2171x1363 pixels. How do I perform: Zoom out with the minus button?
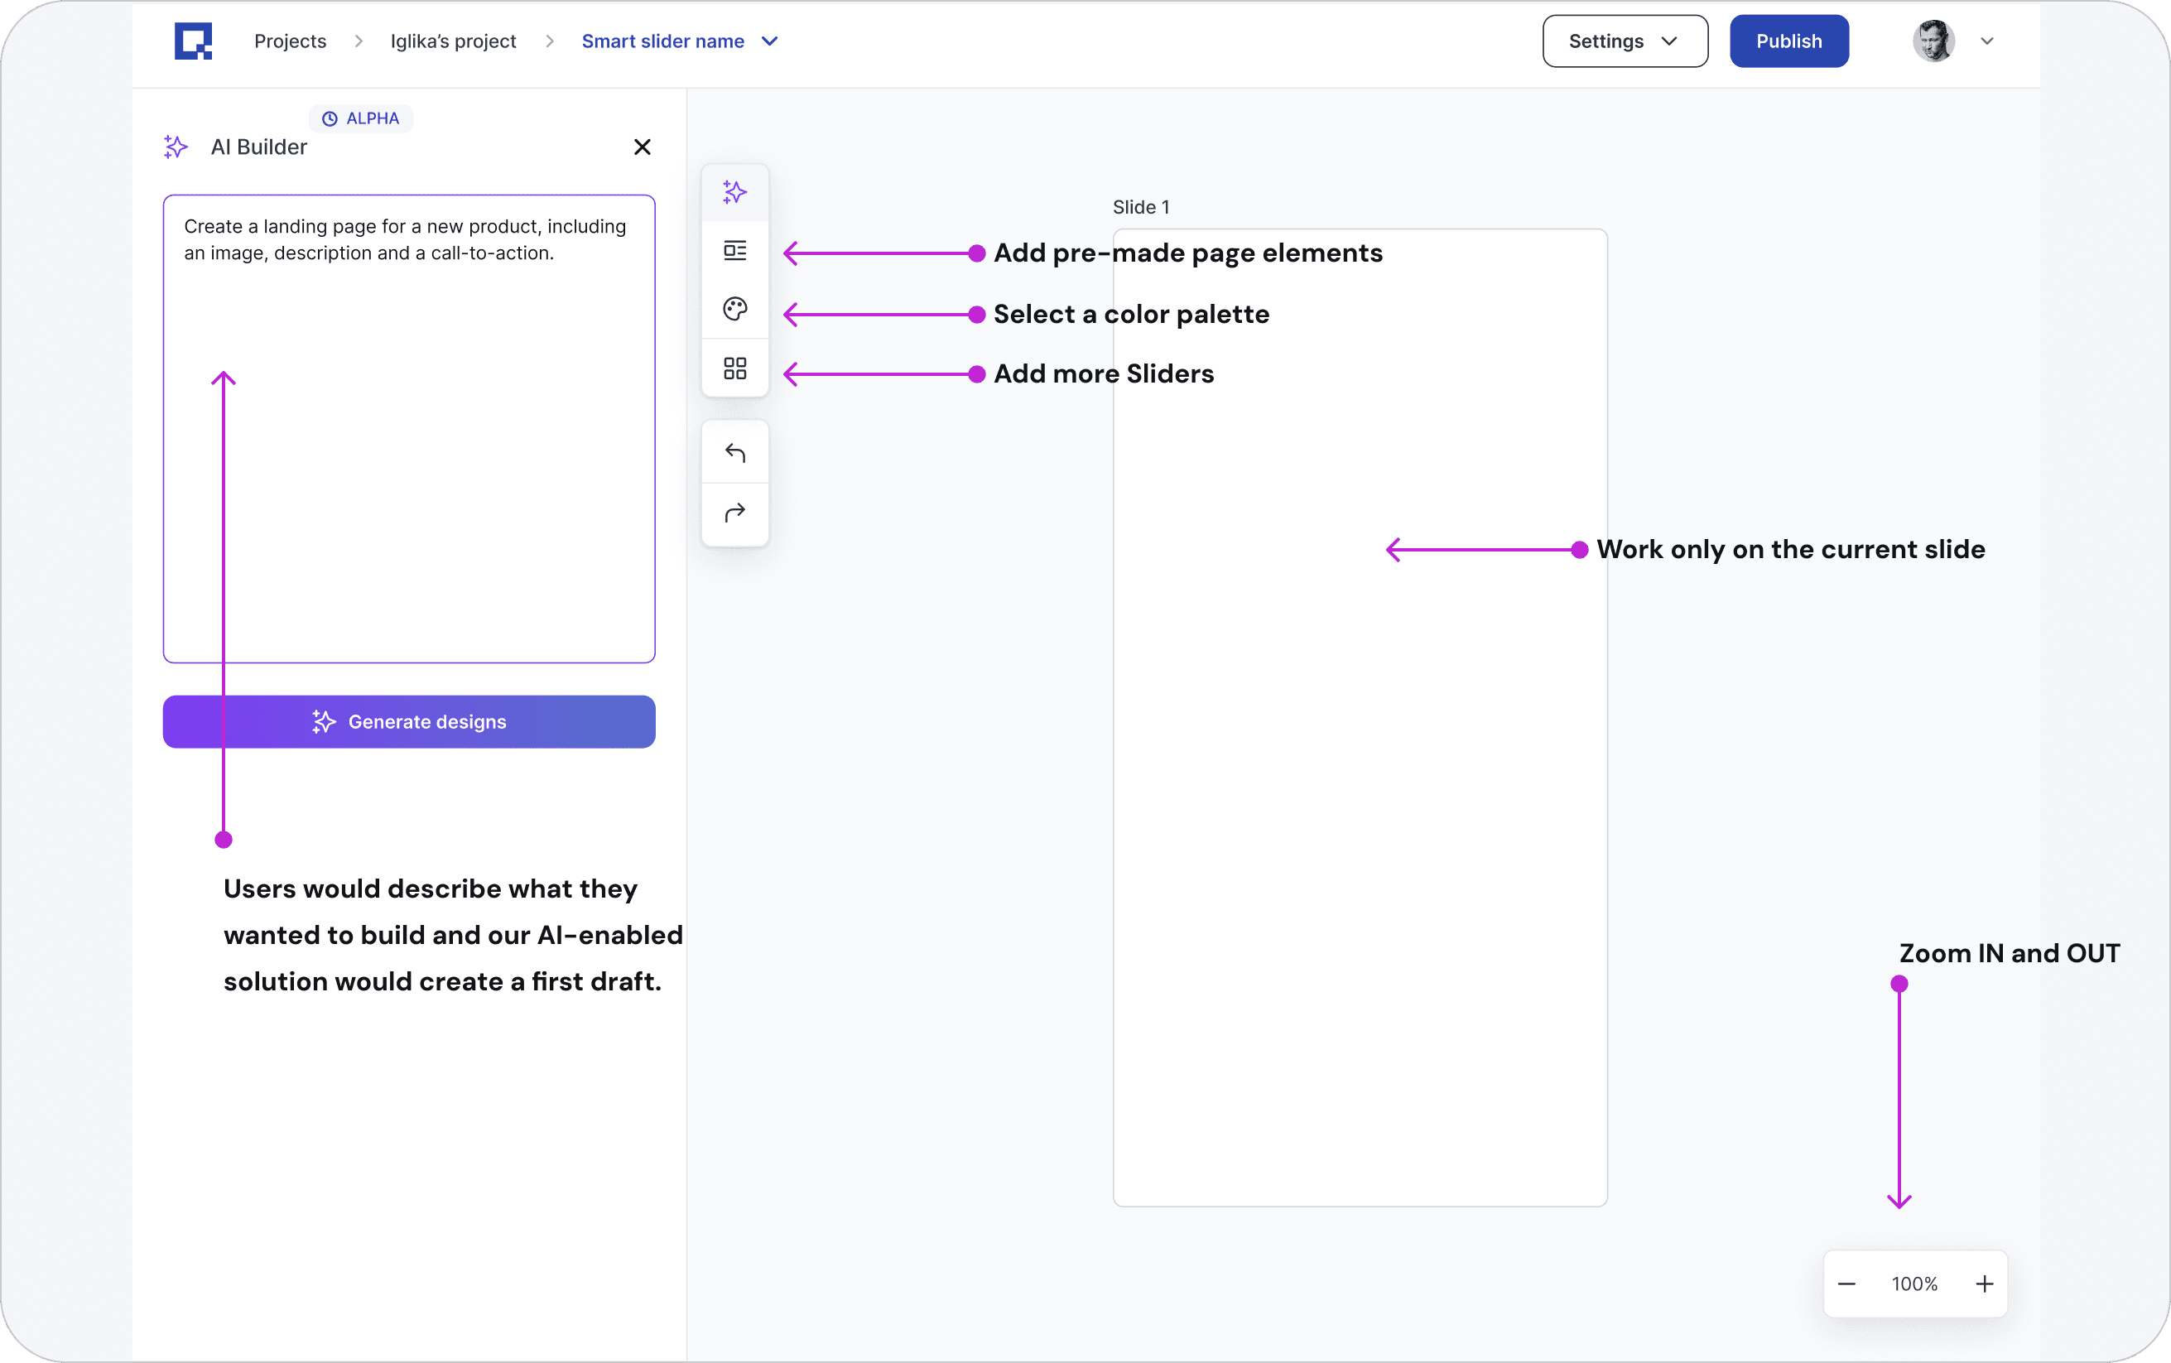pos(1846,1284)
